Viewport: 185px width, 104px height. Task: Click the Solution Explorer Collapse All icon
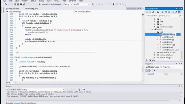(x=166, y=12)
